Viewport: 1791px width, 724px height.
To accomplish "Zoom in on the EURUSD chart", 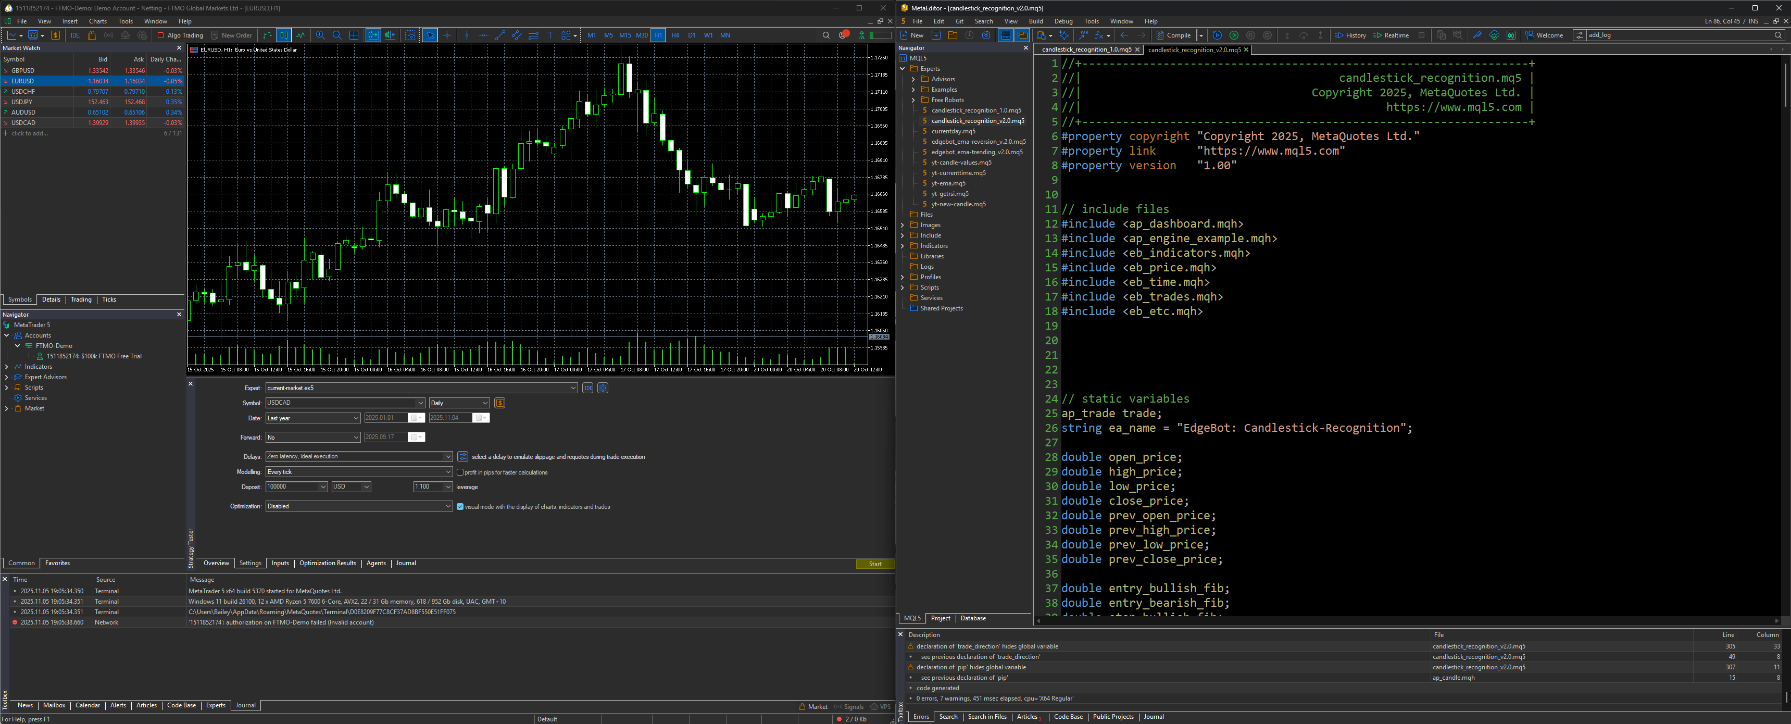I will tap(320, 35).
